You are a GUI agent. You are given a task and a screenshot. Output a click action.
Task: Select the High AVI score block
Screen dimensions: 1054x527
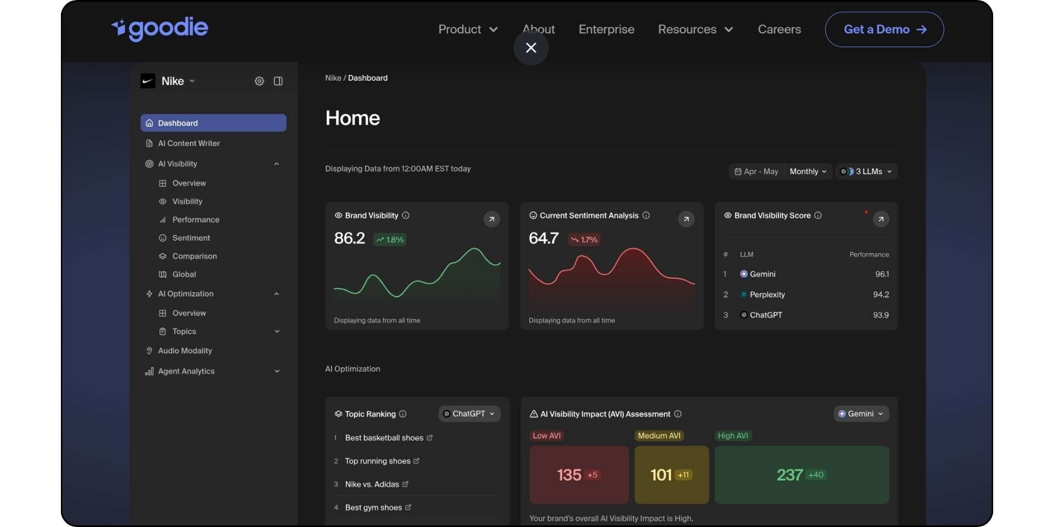pyautogui.click(x=801, y=475)
